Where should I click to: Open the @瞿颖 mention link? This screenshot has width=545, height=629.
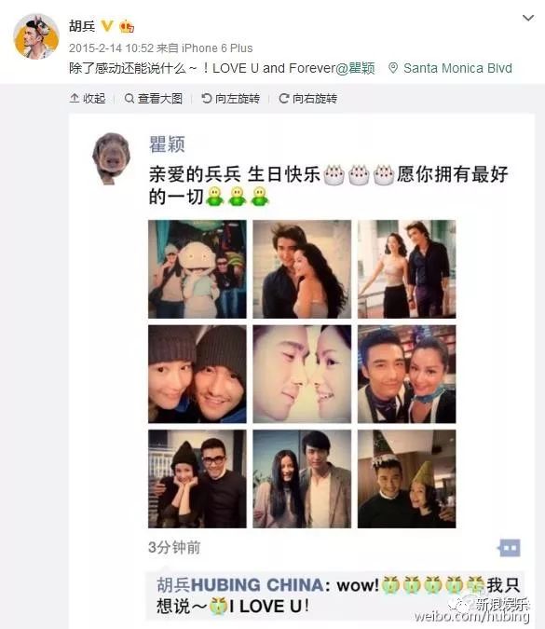355,68
